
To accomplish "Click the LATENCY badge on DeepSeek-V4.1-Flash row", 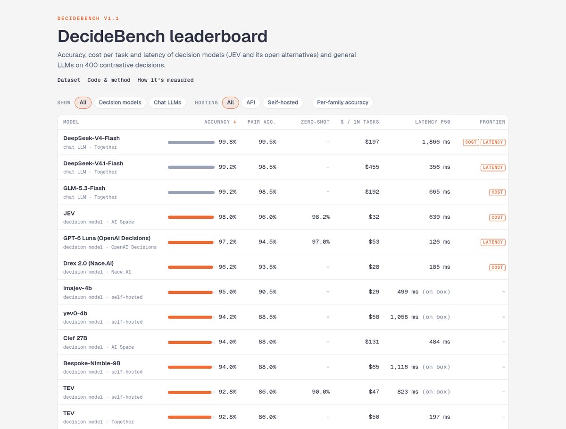I will [x=493, y=167].
